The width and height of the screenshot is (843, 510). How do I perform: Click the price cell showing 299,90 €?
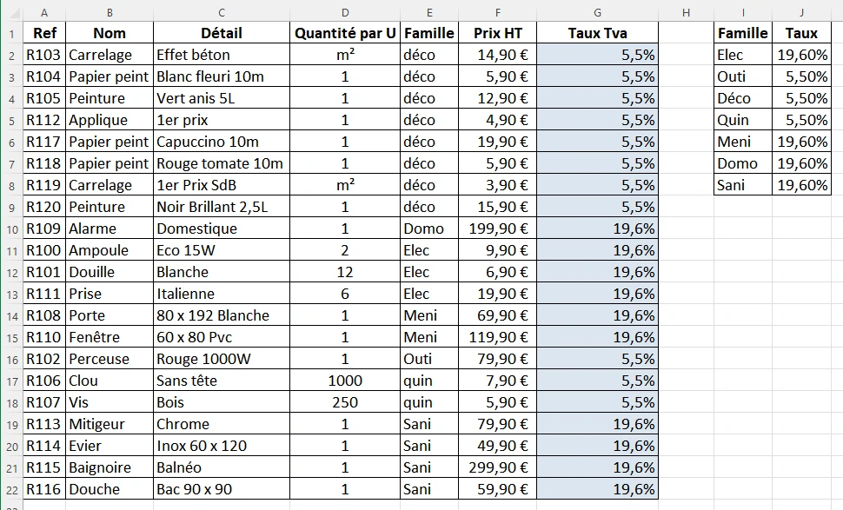point(499,467)
